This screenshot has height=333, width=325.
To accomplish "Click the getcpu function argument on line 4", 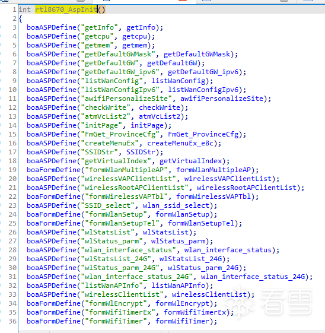I will point(135,36).
